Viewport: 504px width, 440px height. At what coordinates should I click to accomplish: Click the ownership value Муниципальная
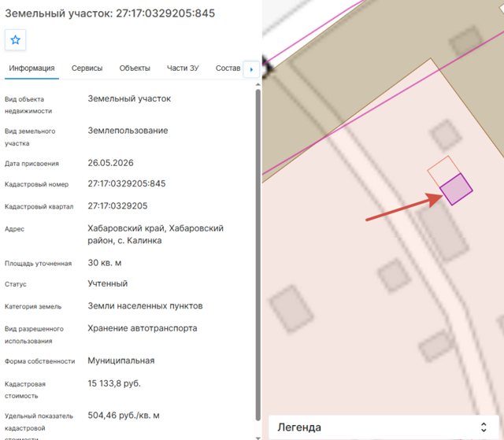[x=121, y=361]
